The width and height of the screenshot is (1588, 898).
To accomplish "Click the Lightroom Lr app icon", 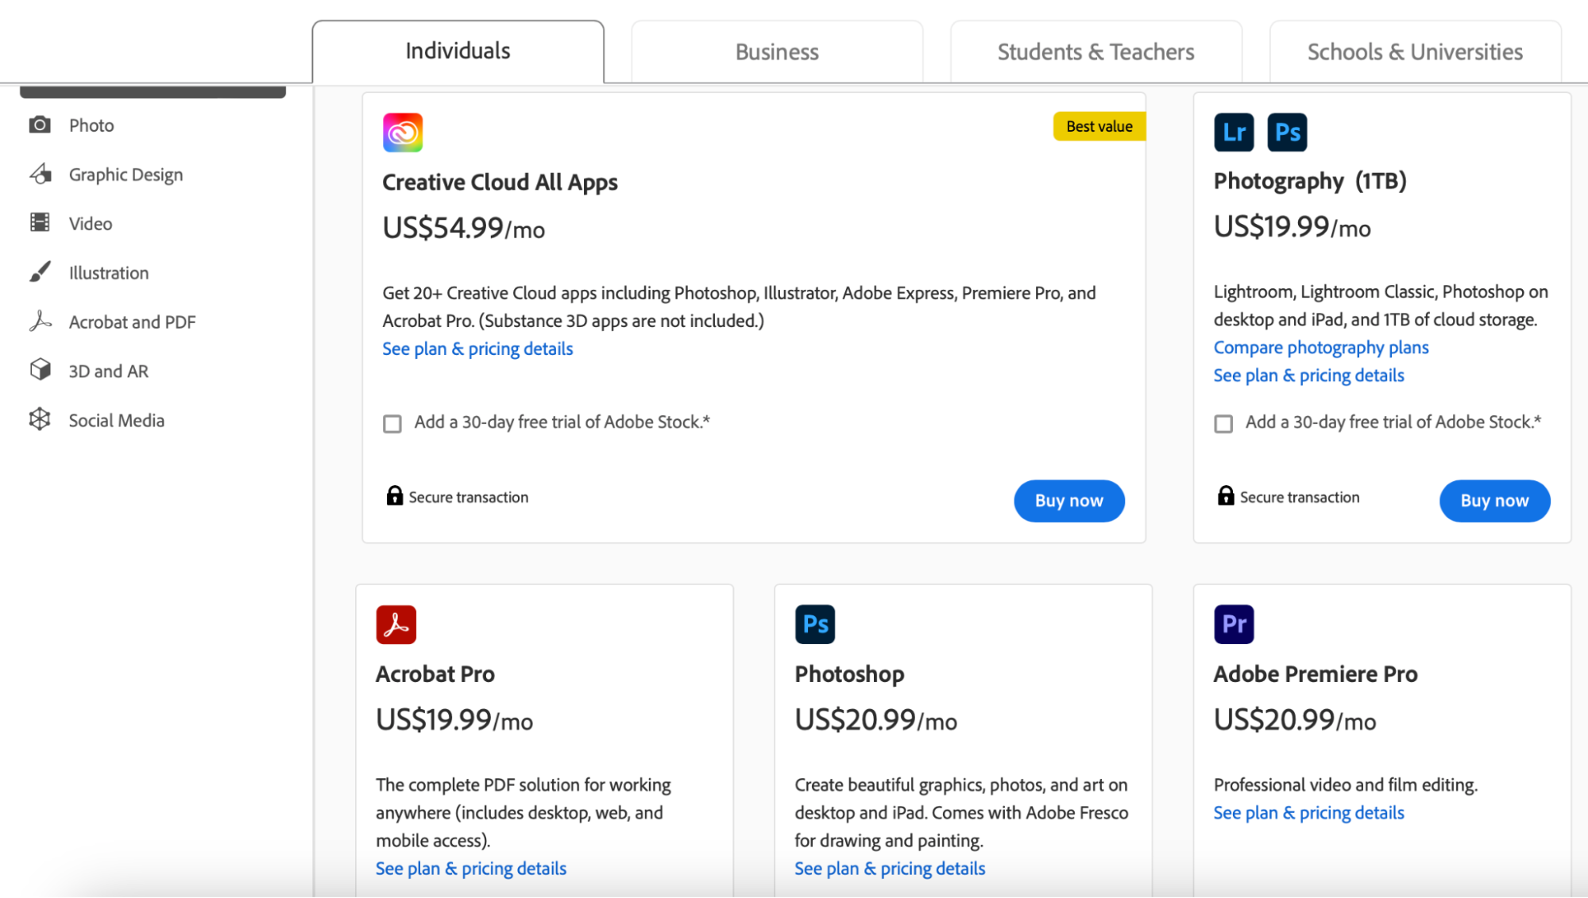I will click(x=1233, y=133).
